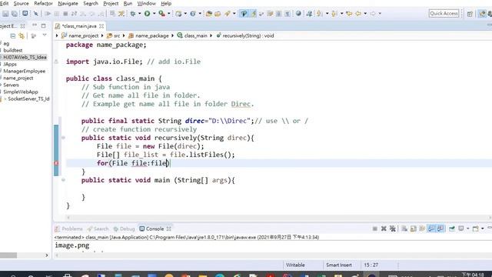Toggle Show Console When Standard Error Changes
The height and width of the screenshot is (277, 492).
point(440,229)
